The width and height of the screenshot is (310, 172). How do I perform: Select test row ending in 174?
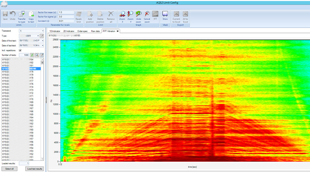click(21, 87)
